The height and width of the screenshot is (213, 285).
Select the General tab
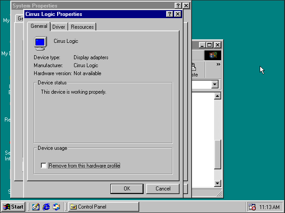[39, 27]
